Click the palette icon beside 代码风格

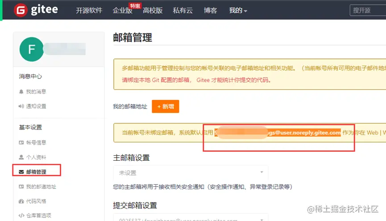pos(21,201)
